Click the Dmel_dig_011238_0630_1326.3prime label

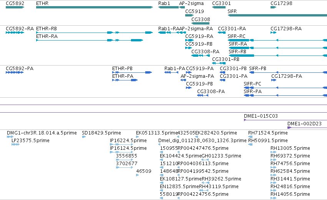click(202, 141)
